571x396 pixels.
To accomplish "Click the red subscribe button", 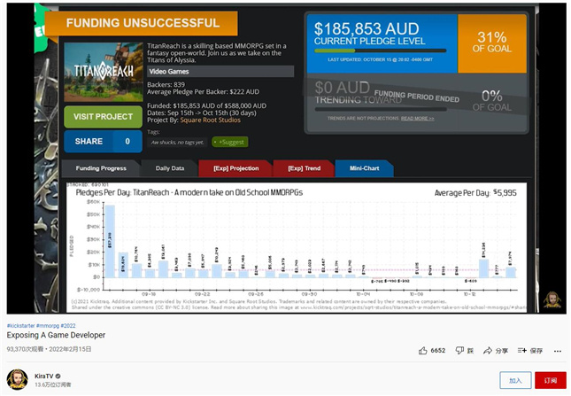I will click(550, 380).
